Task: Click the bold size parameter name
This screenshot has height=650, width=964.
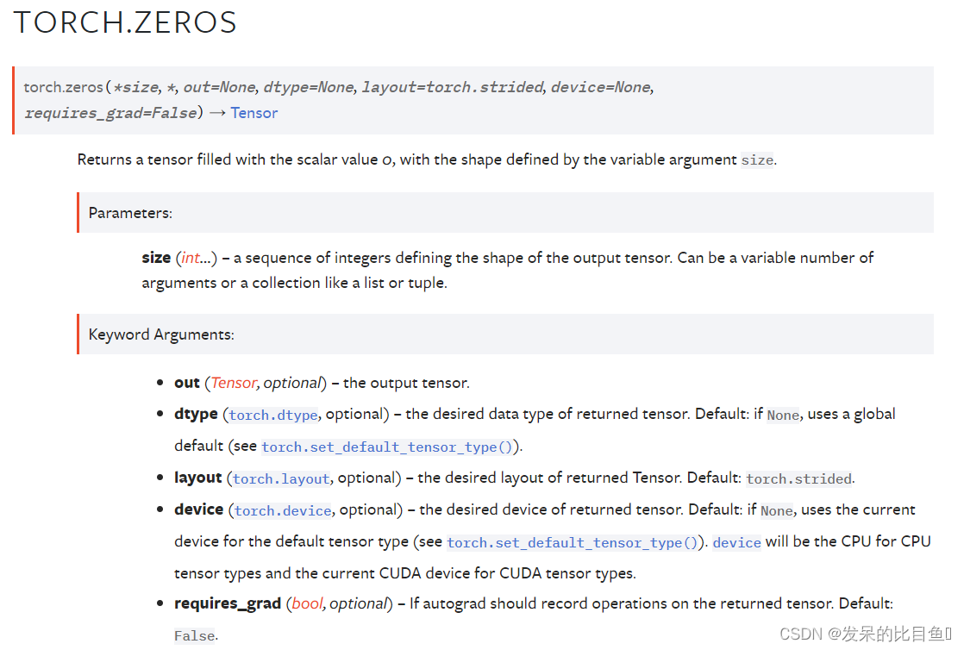Action: [156, 259]
